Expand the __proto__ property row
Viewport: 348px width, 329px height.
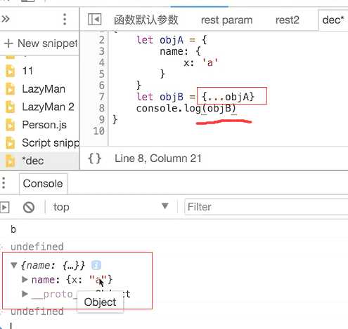pyautogui.click(x=25, y=294)
